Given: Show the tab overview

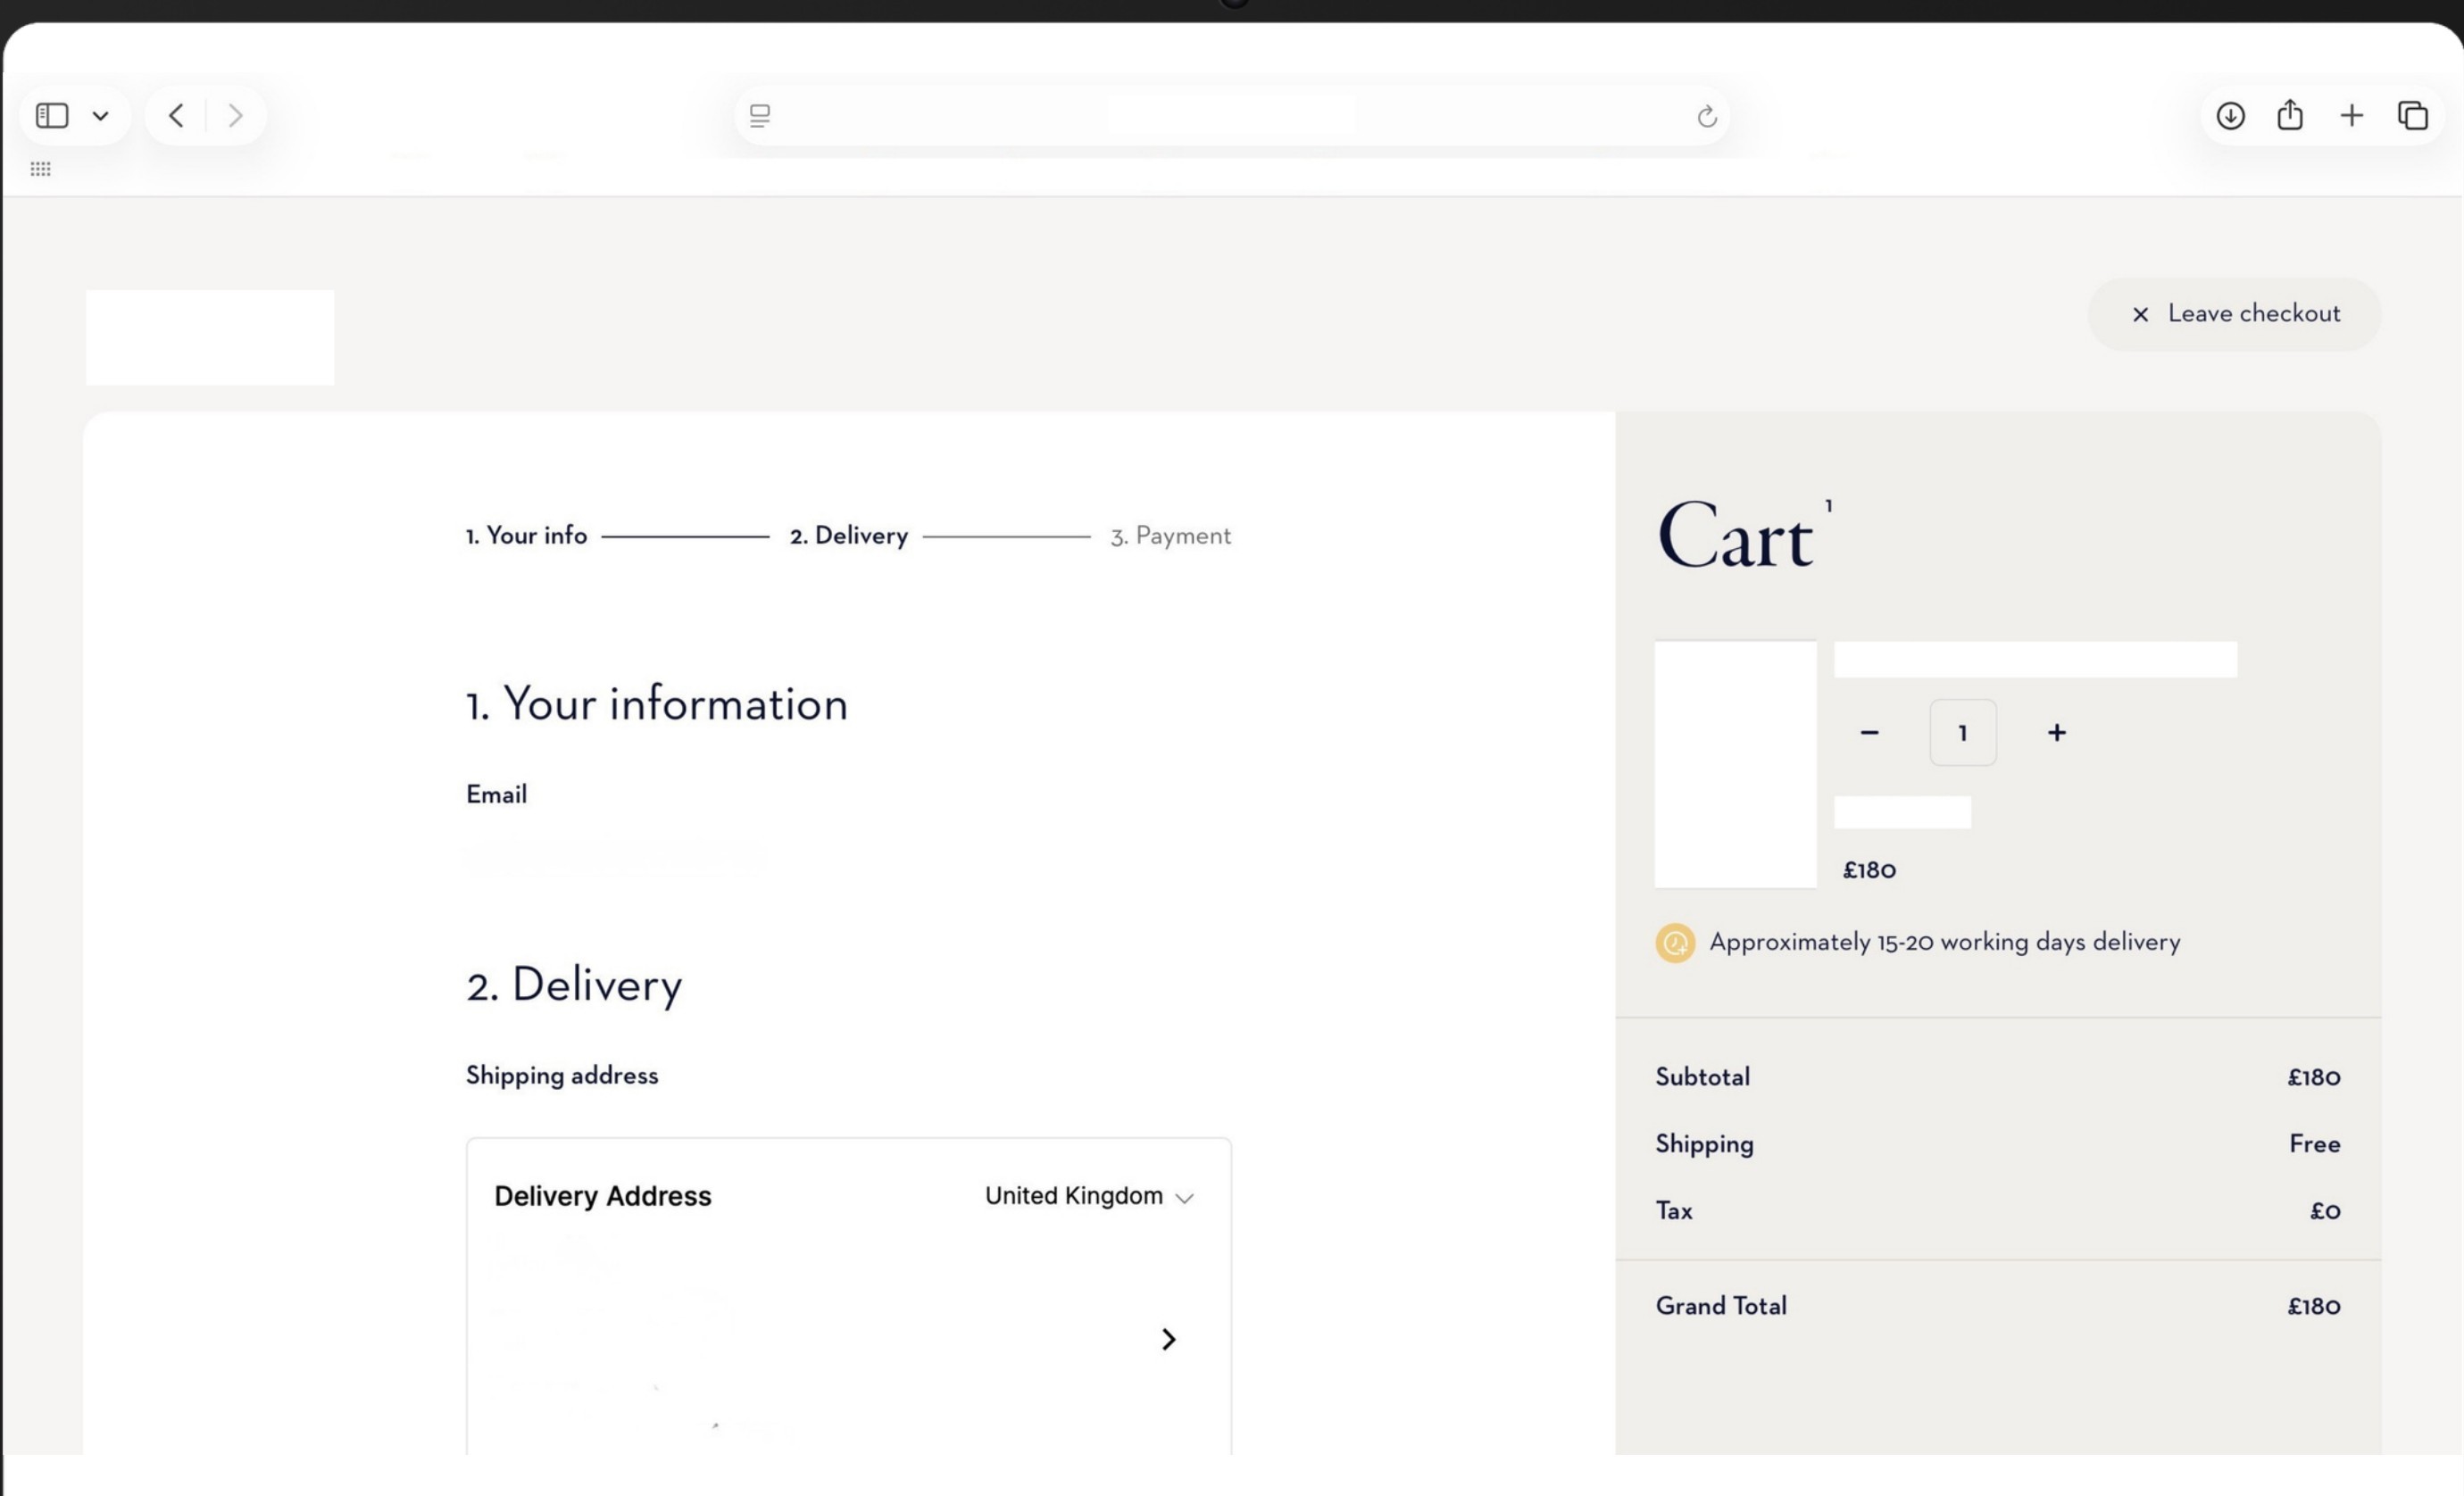Looking at the screenshot, I should click(2413, 116).
